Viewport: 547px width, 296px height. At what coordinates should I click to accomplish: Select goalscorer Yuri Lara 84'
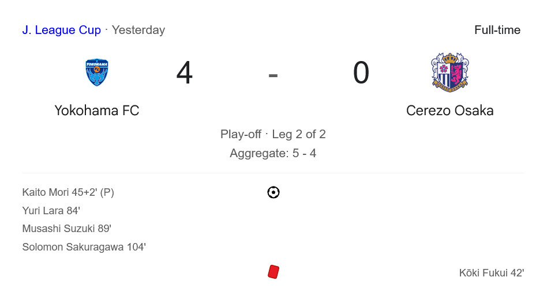coord(51,211)
